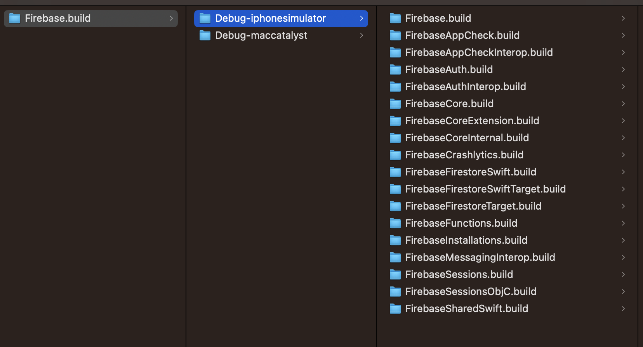The width and height of the screenshot is (643, 347).
Task: Select the FirebaseAppCheckInterop.build folder
Action: point(479,52)
